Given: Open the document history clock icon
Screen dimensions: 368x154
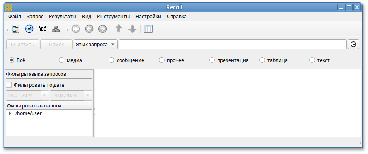Looking at the screenshot, I should (x=29, y=29).
